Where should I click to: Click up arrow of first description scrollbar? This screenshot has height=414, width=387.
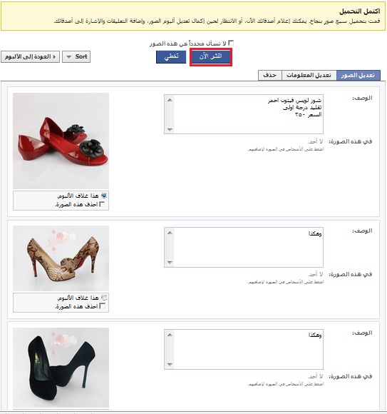click(170, 100)
